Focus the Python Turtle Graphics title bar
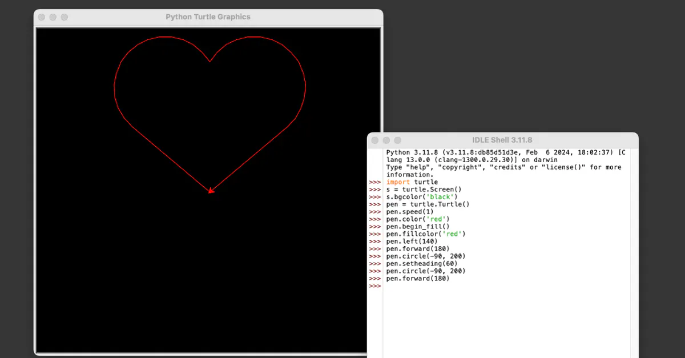This screenshot has height=358, width=685. [208, 17]
